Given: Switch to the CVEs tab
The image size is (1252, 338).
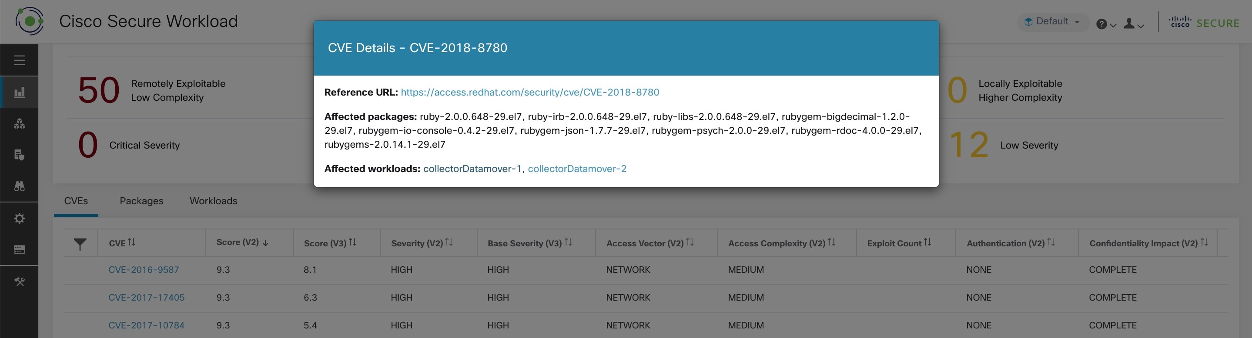Looking at the screenshot, I should tap(76, 201).
